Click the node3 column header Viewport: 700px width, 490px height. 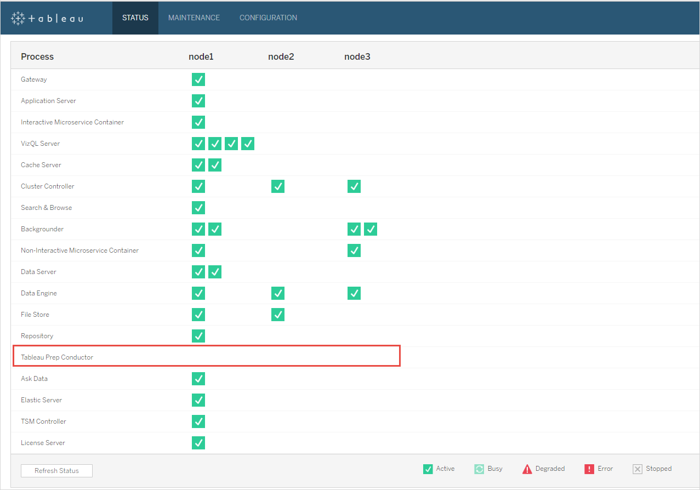[357, 57]
